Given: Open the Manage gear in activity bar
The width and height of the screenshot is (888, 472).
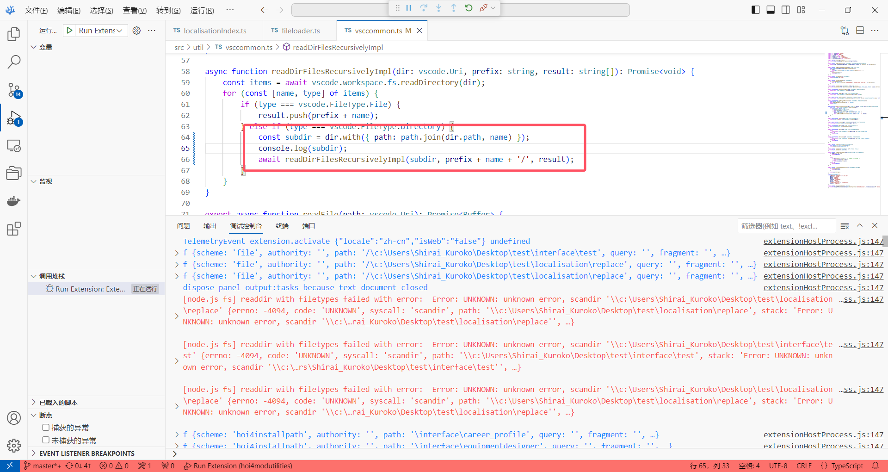Looking at the screenshot, I should (x=14, y=446).
